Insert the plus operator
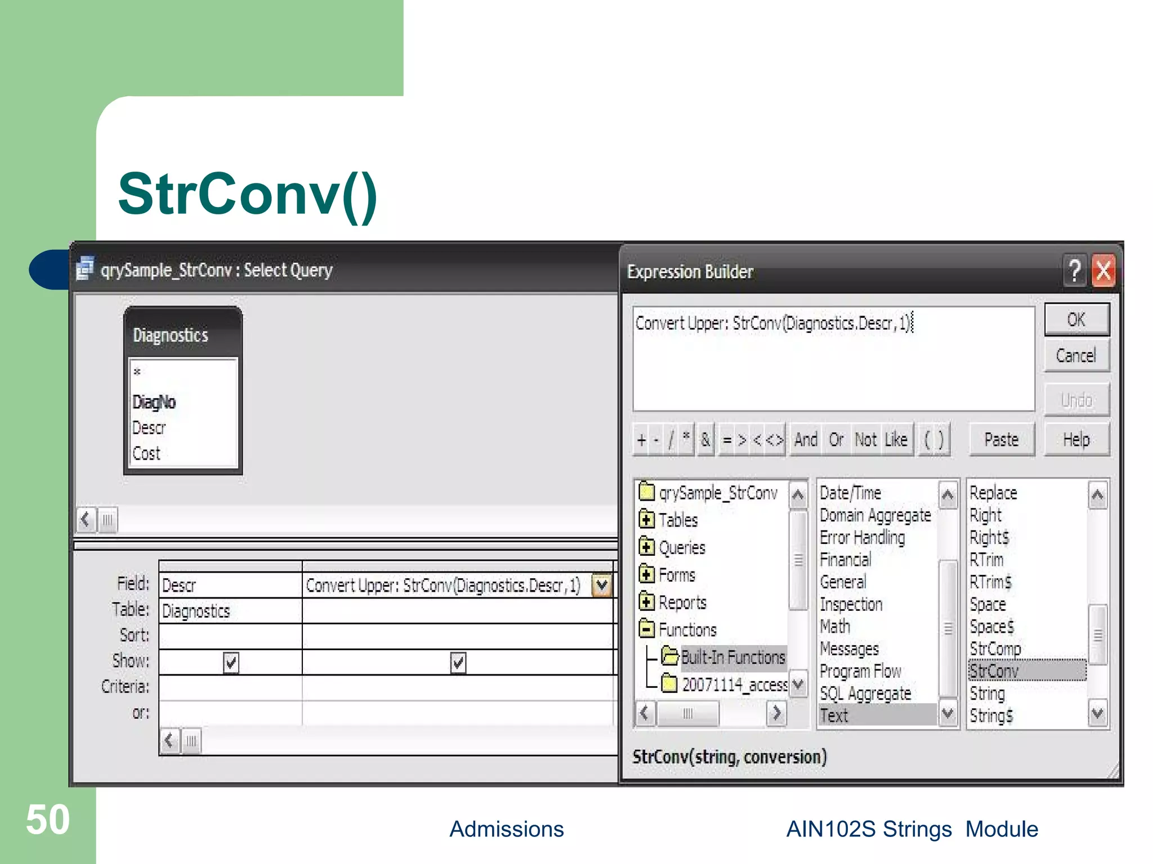Image resolution: width=1153 pixels, height=864 pixels. click(x=642, y=440)
